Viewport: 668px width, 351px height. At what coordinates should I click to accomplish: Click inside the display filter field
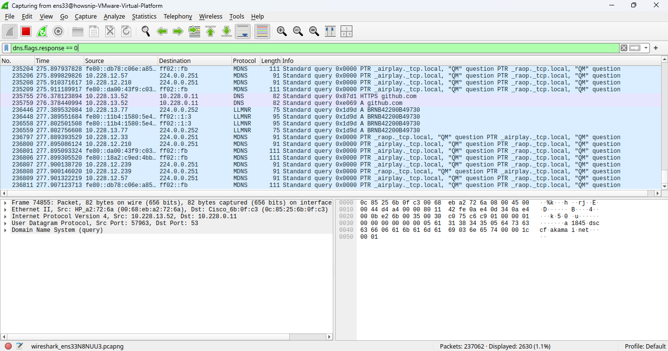coord(315,48)
